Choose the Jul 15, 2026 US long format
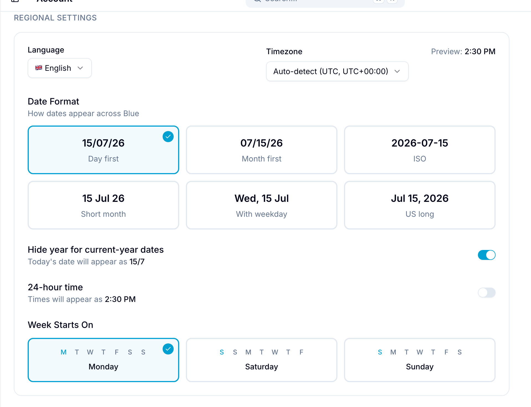 (x=420, y=205)
